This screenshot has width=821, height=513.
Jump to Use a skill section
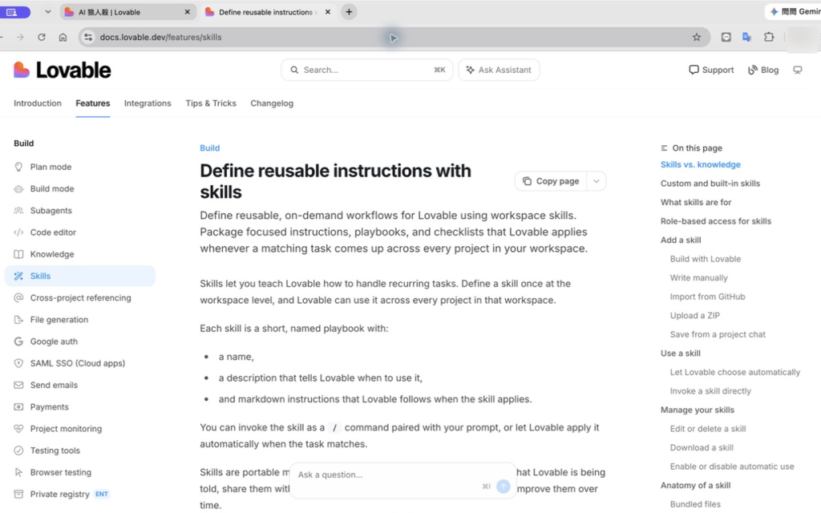point(680,353)
